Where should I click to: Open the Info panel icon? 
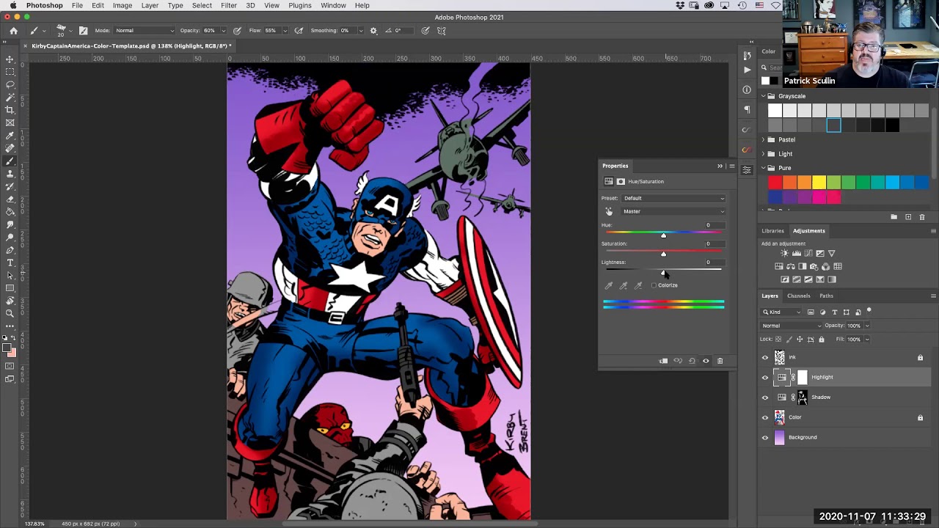pos(747,89)
